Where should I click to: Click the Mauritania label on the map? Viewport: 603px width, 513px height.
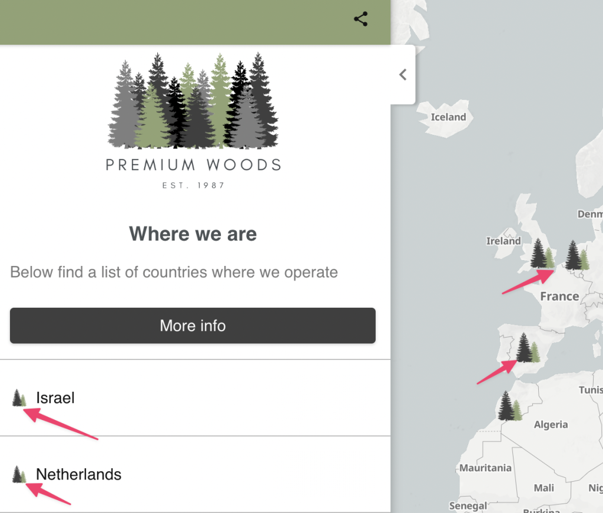(485, 468)
